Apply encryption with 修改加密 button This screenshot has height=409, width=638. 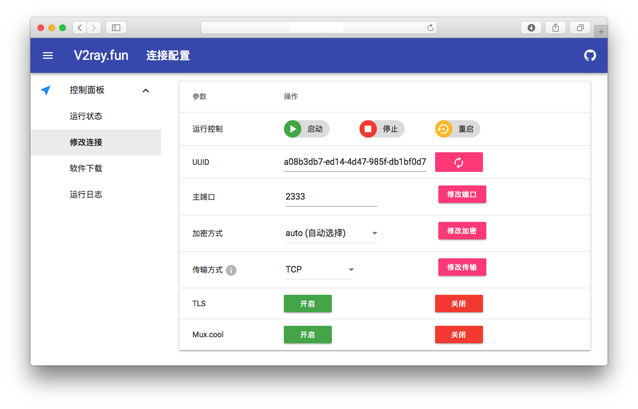(462, 231)
